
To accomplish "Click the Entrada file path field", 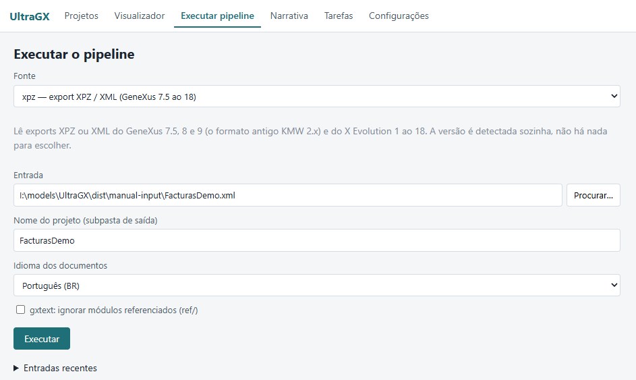I will pos(288,195).
